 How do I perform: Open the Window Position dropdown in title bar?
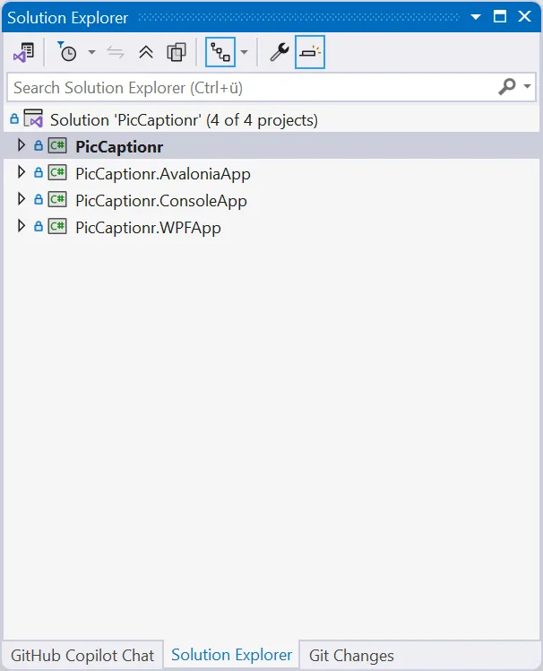click(477, 17)
